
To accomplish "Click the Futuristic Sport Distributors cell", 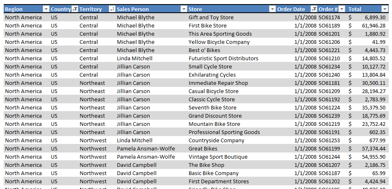I will 232,59.
